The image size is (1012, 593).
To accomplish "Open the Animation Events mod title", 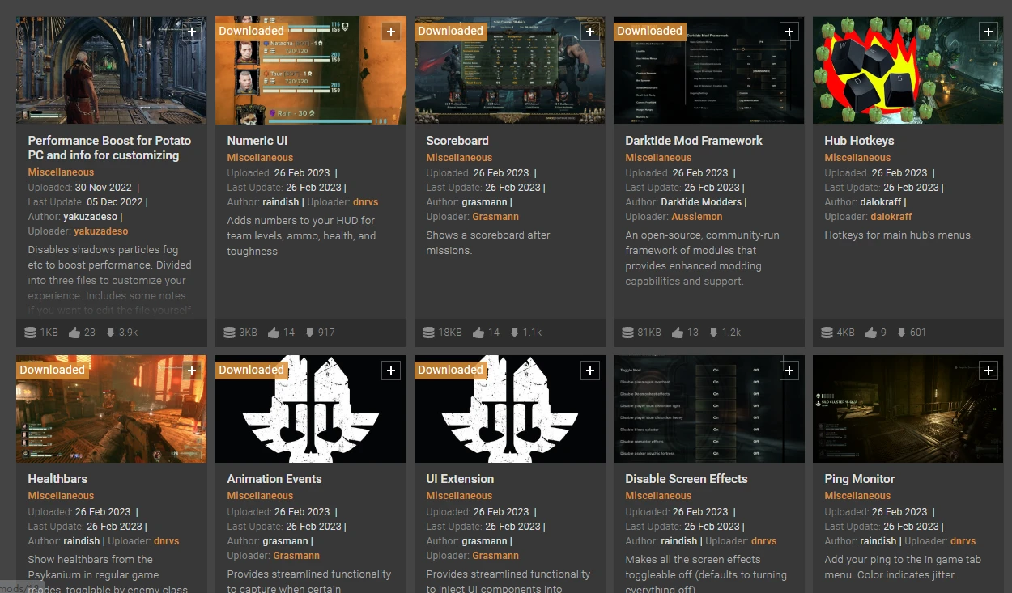I will tap(274, 479).
